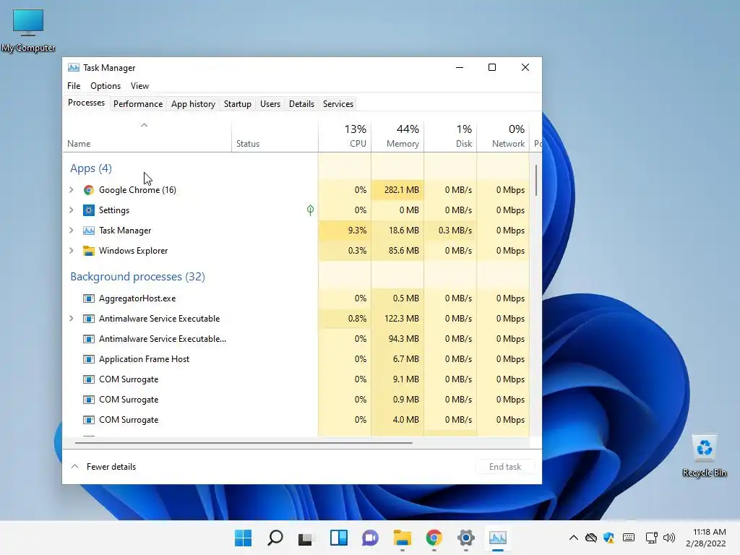This screenshot has height=555, width=740.
Task: Sort by the Network column header
Action: click(x=503, y=136)
